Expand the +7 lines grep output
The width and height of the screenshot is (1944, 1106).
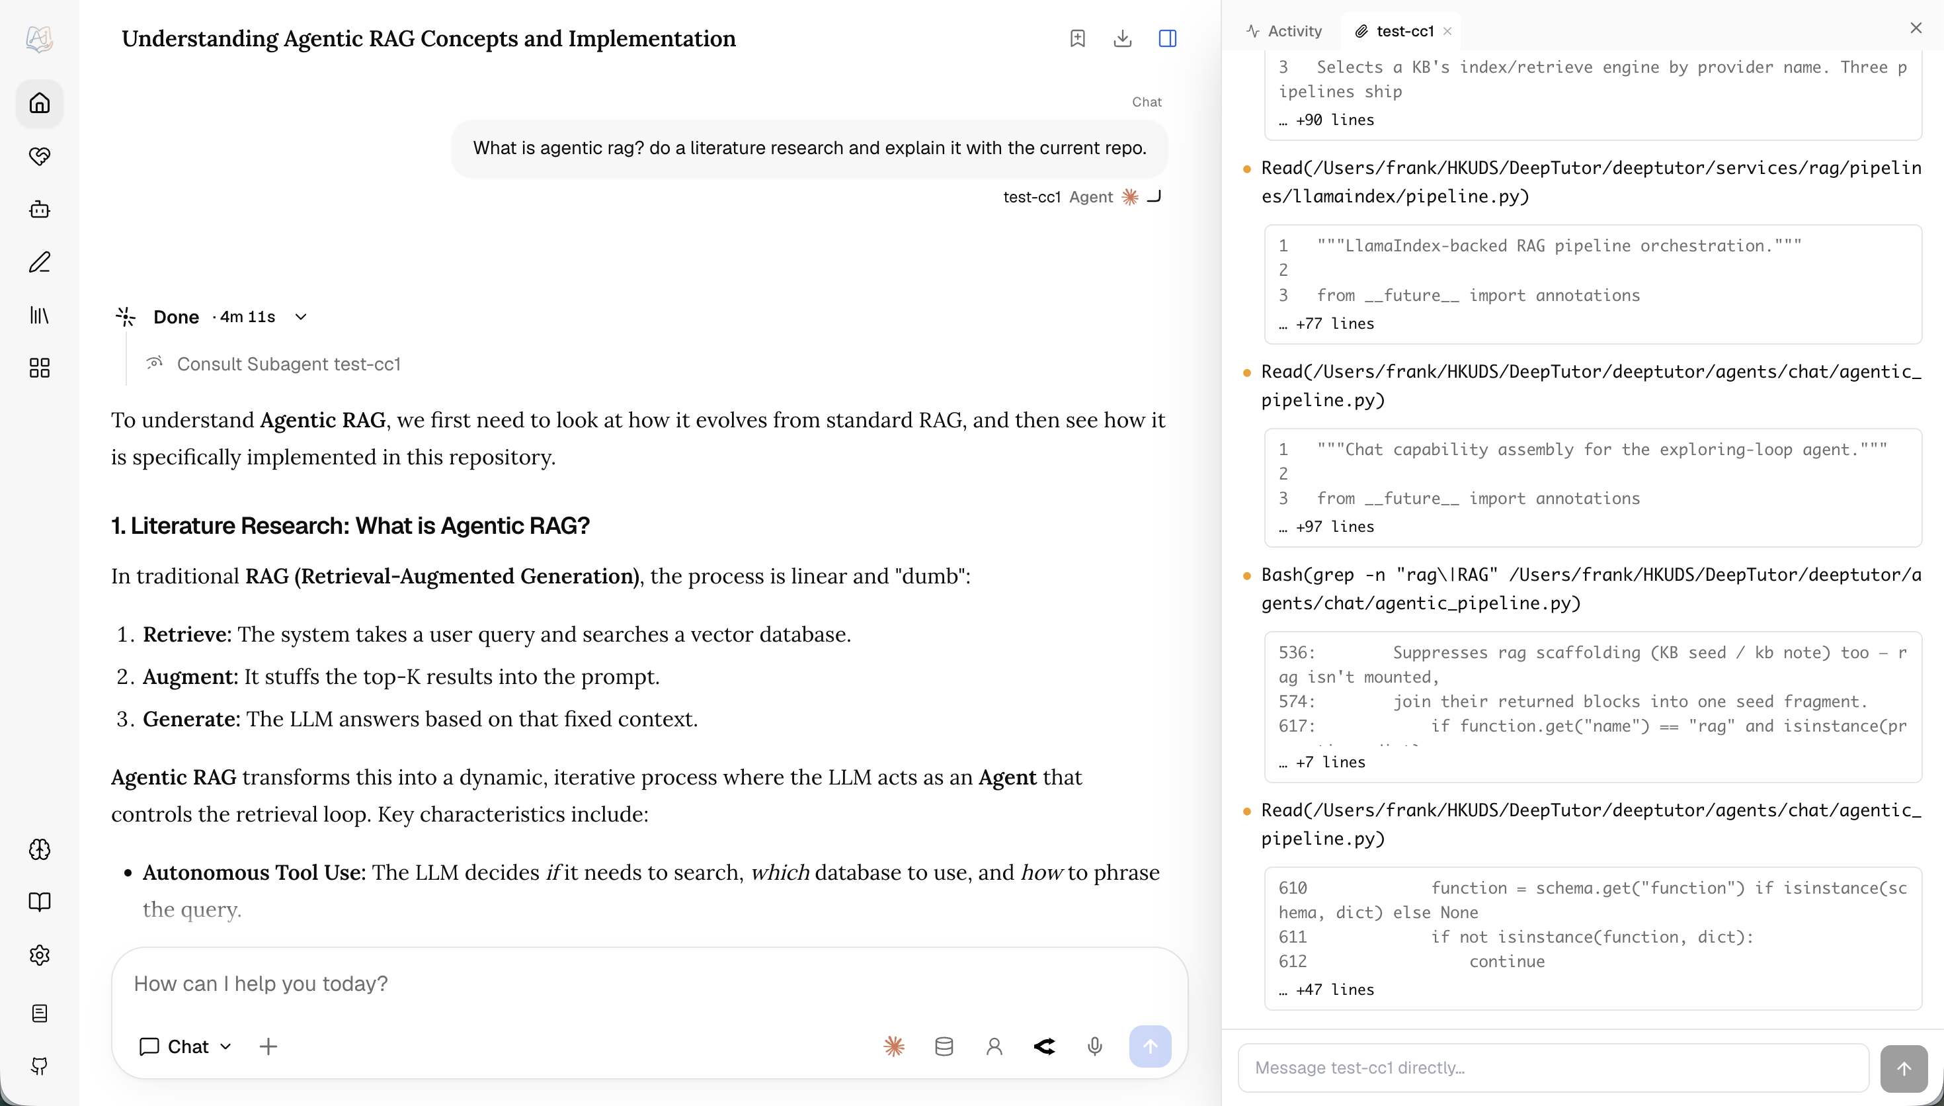tap(1322, 762)
